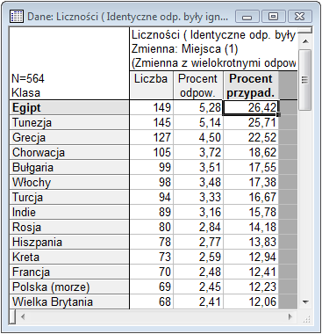Click Kreta percent cell 2,59
Image resolution: width=322 pixels, height=334 pixels.
tap(198, 258)
